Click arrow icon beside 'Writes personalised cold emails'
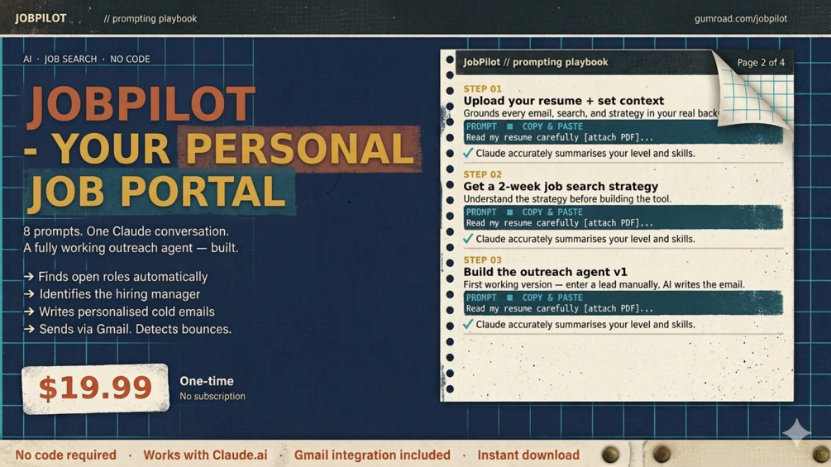This screenshot has height=467, width=831. pos(29,312)
